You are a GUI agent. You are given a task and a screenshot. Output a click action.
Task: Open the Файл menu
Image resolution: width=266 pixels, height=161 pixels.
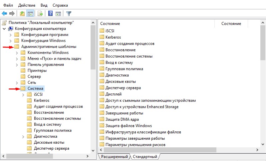point(8,5)
